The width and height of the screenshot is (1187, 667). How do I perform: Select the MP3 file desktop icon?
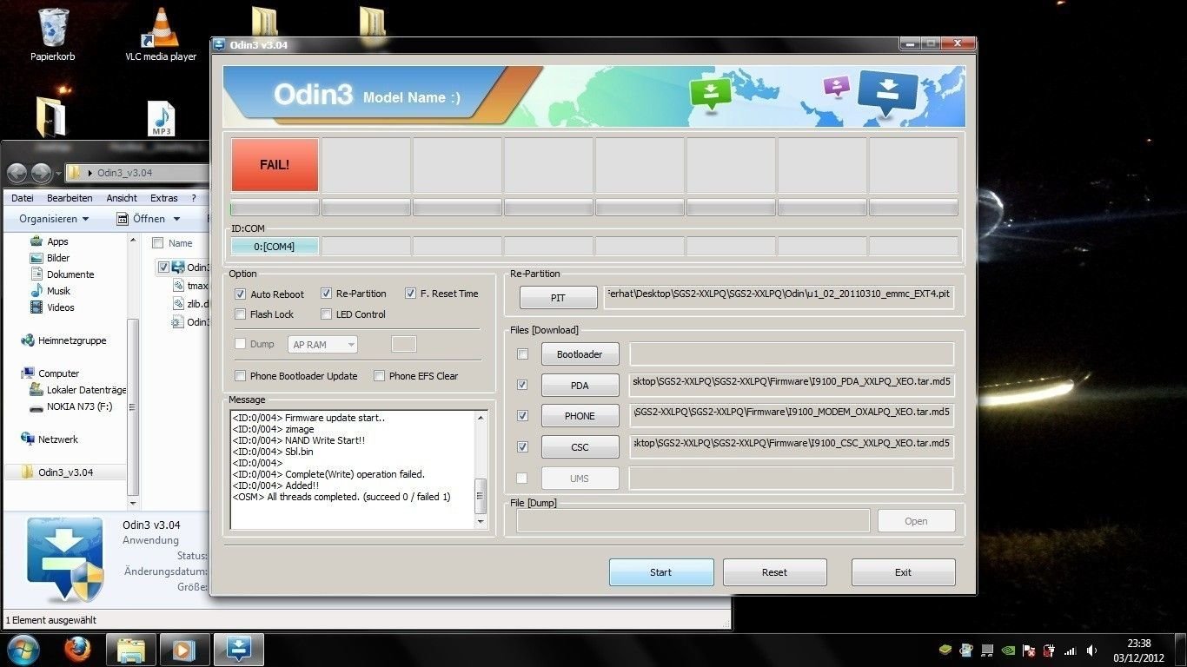point(161,119)
